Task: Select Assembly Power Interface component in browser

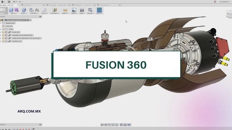Action: 22,35
